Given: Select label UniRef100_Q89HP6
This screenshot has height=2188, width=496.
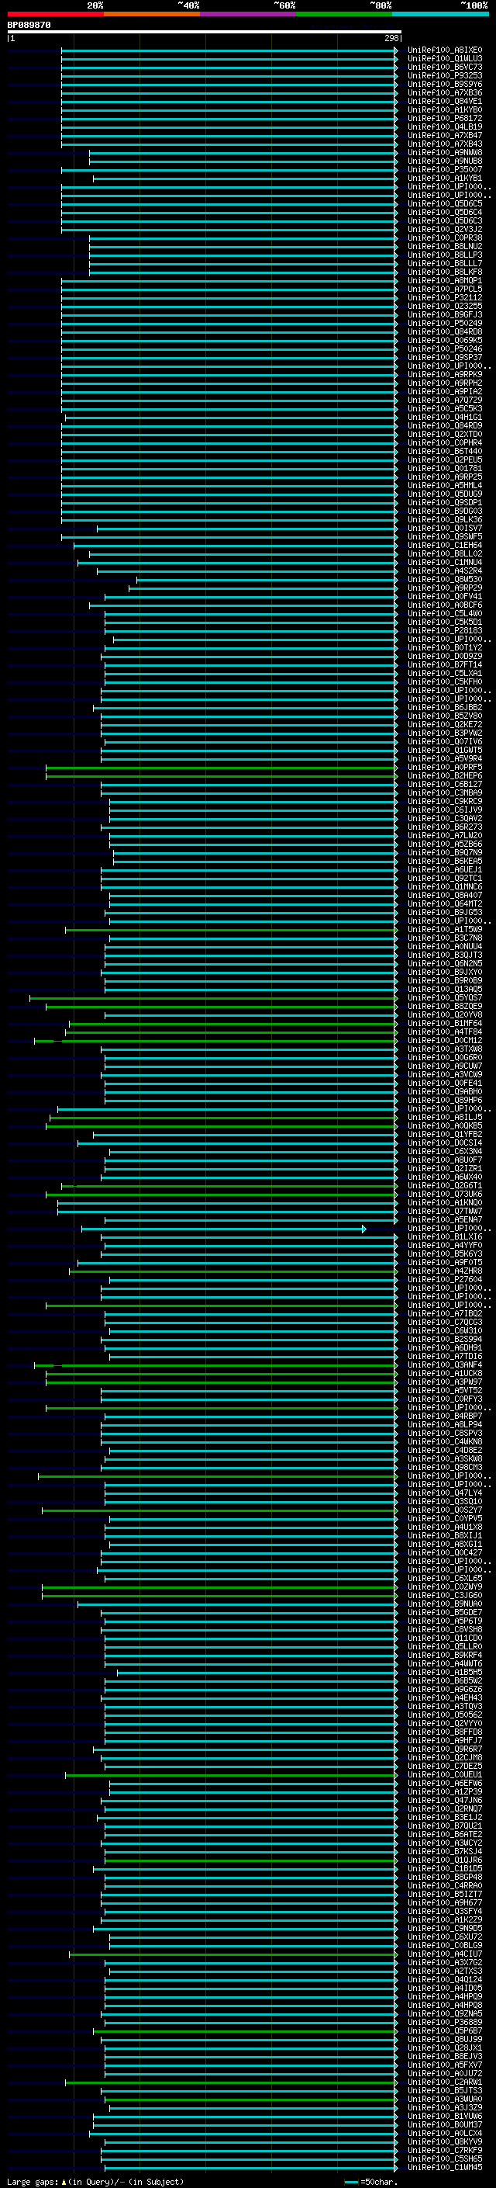Looking at the screenshot, I should (445, 1100).
